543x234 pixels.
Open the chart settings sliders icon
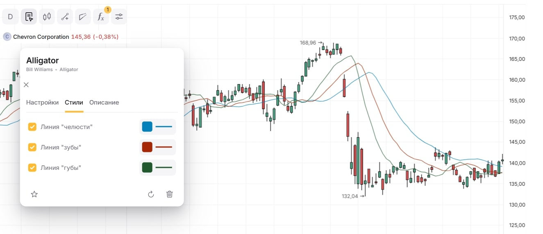(x=119, y=17)
